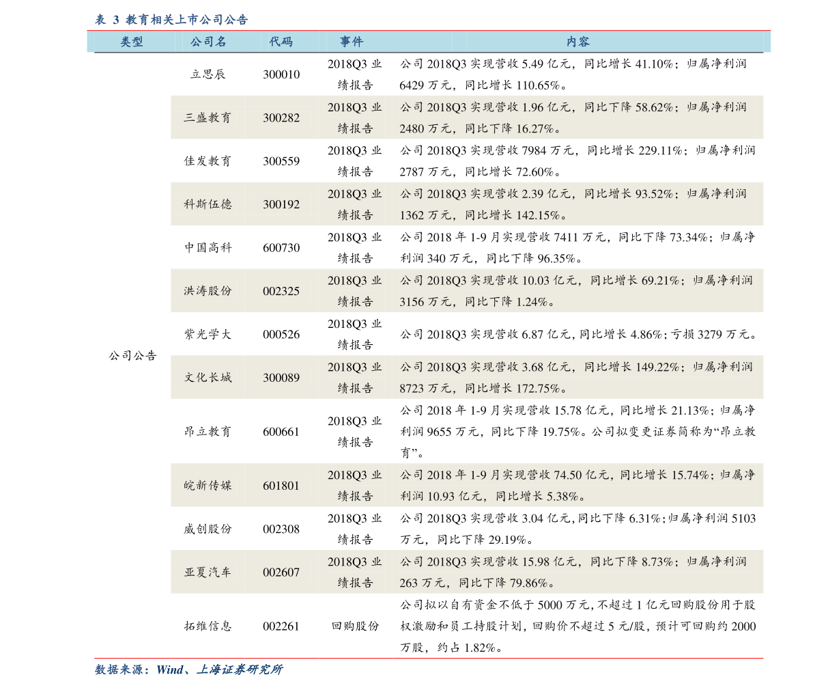813x690 pixels.
Task: Click the 紫光学大 company name
Action: click(208, 334)
